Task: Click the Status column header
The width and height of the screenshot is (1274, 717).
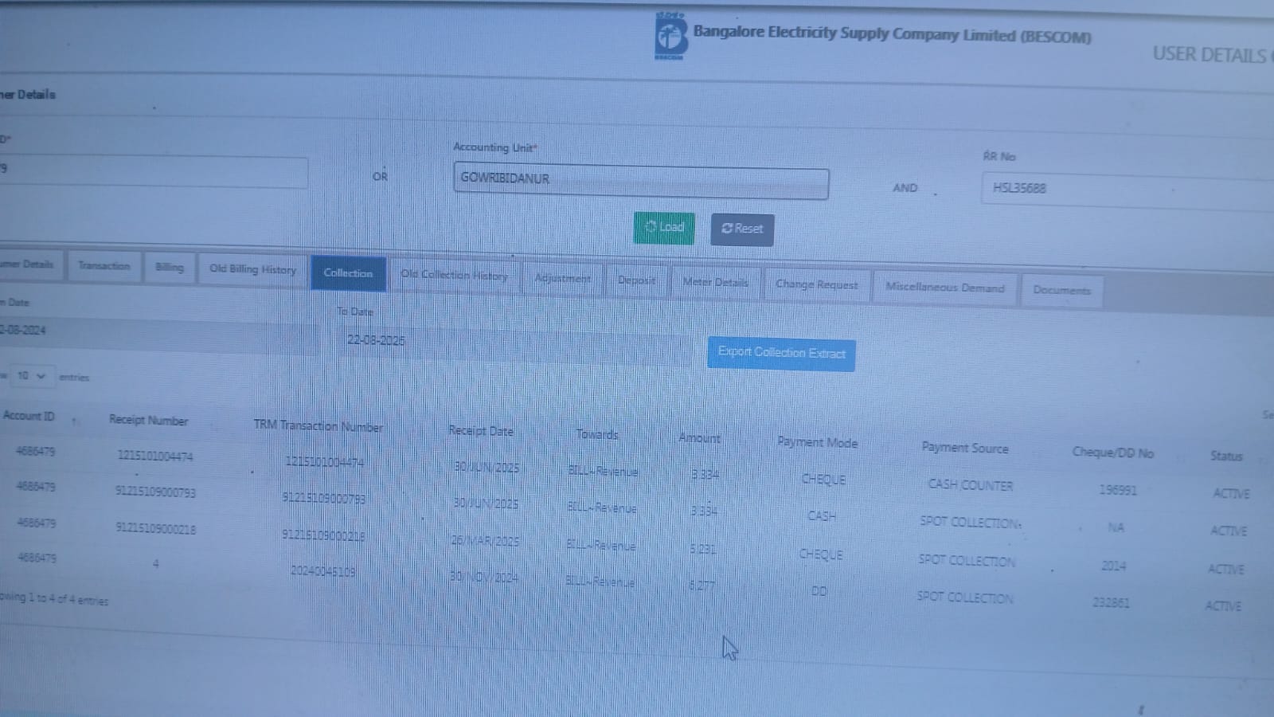Action: [1226, 456]
